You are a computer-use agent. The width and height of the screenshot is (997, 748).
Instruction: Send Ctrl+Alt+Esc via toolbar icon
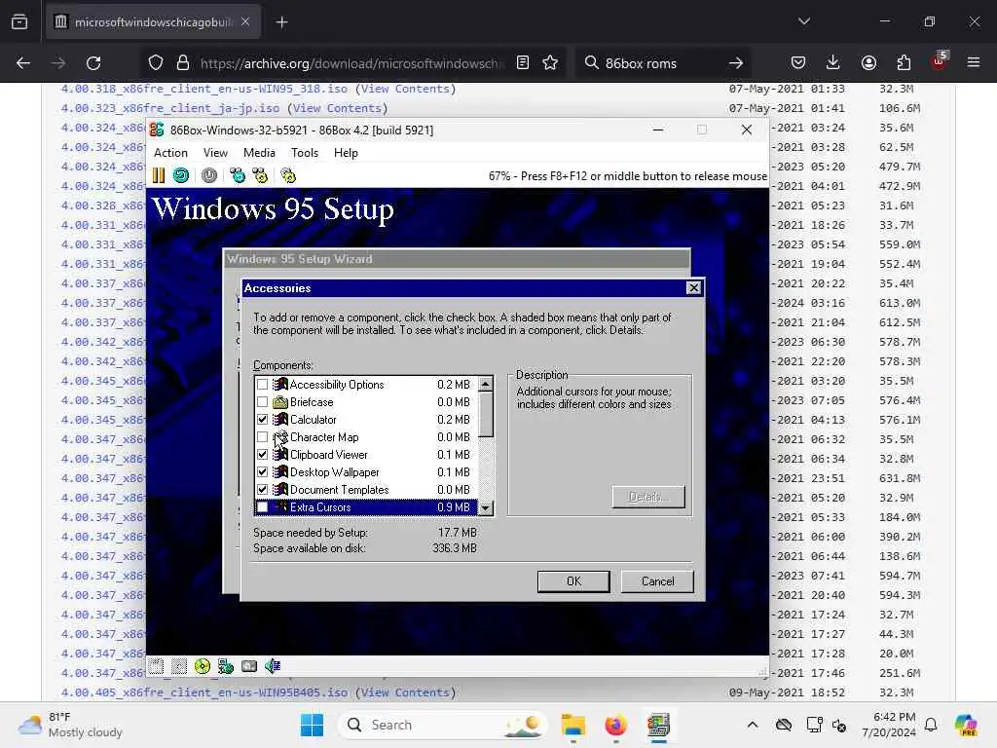(260, 175)
